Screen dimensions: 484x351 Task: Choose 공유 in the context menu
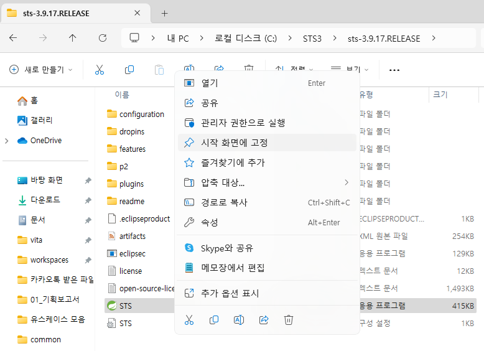point(267,103)
